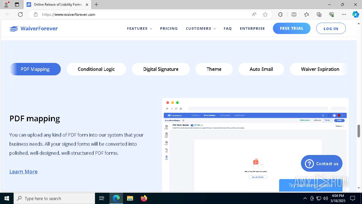
Task: Close the Online Release of Liability tab
Action: [87, 5]
